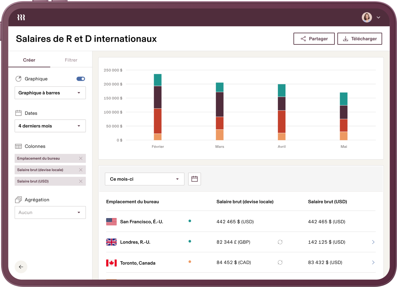Click the Partager button
Viewport: 397px width, 287px height.
[314, 39]
